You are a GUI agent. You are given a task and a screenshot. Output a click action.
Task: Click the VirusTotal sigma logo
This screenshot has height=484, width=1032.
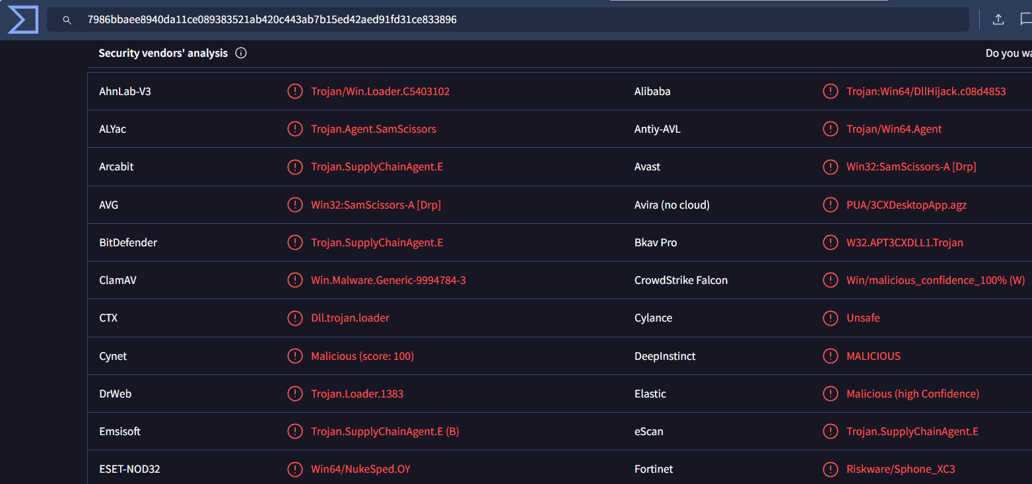pos(23,19)
